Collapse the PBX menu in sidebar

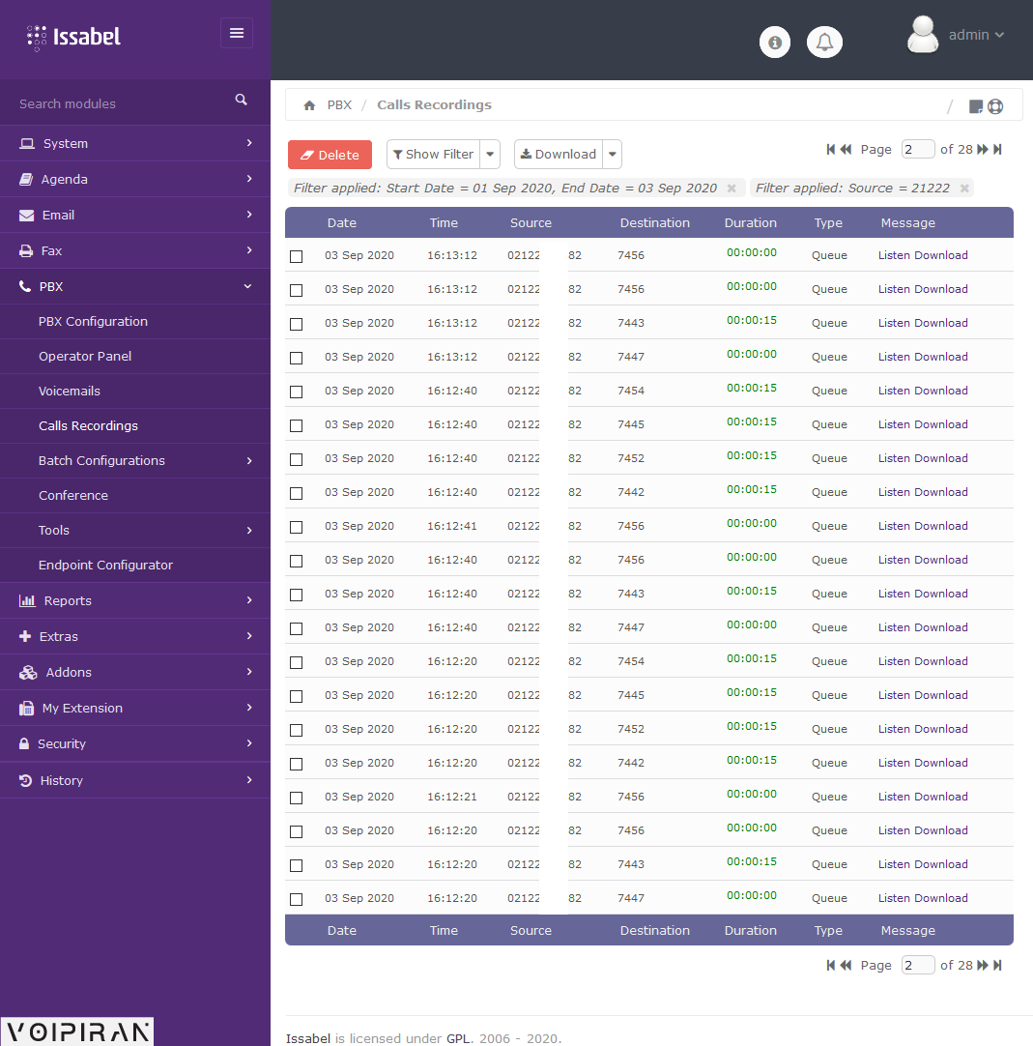[135, 286]
